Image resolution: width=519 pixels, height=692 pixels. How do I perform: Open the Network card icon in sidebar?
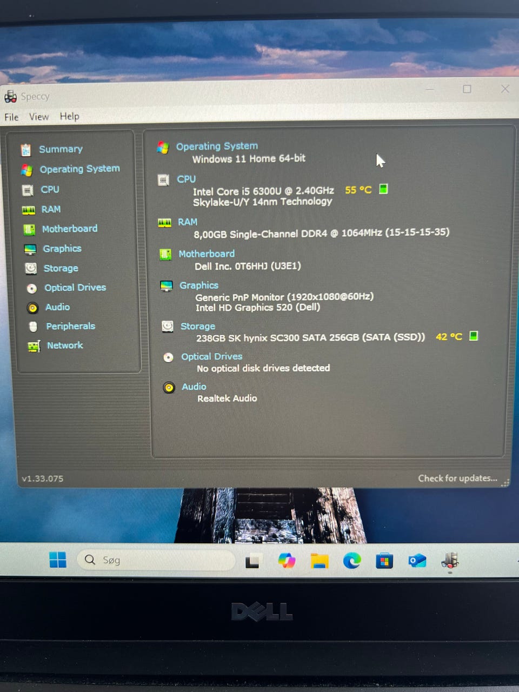34,346
